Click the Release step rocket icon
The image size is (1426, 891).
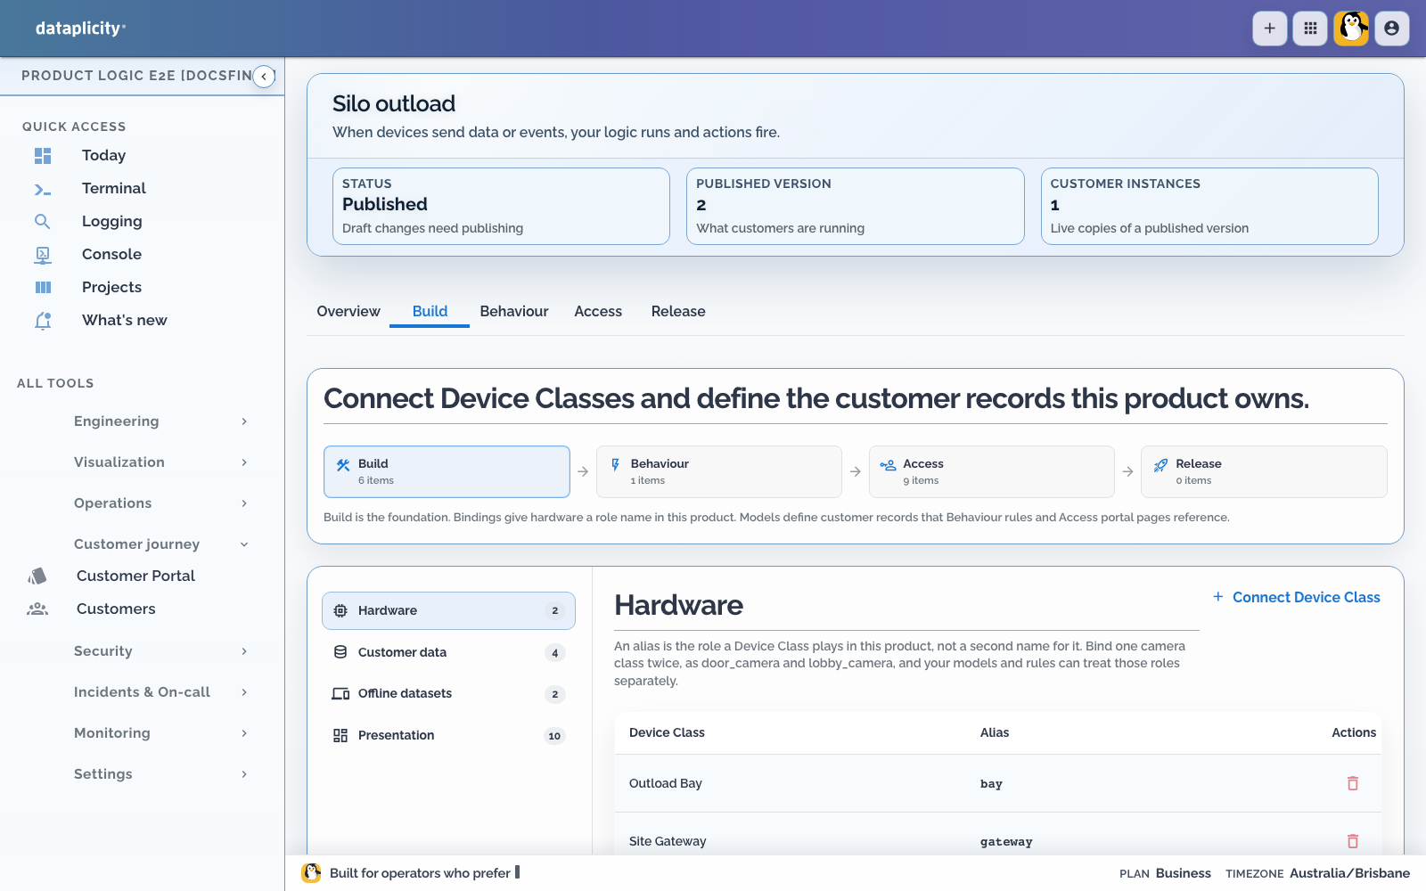[x=1160, y=465]
